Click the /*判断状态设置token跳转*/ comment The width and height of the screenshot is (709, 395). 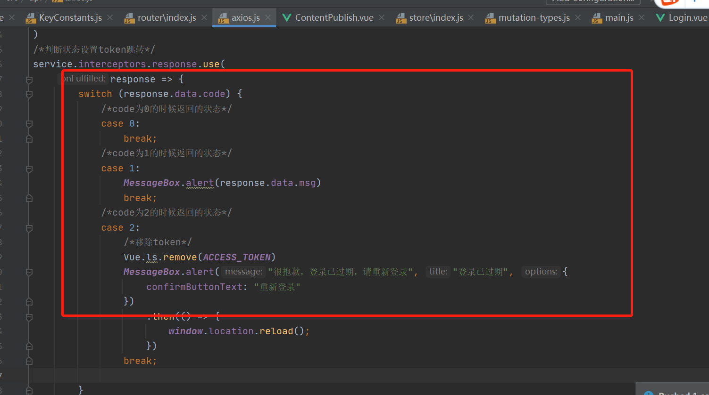pos(94,49)
